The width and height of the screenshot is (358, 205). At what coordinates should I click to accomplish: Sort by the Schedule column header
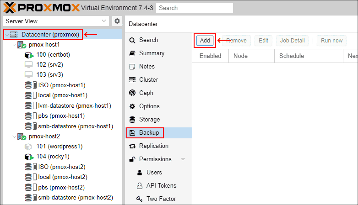(x=309, y=56)
